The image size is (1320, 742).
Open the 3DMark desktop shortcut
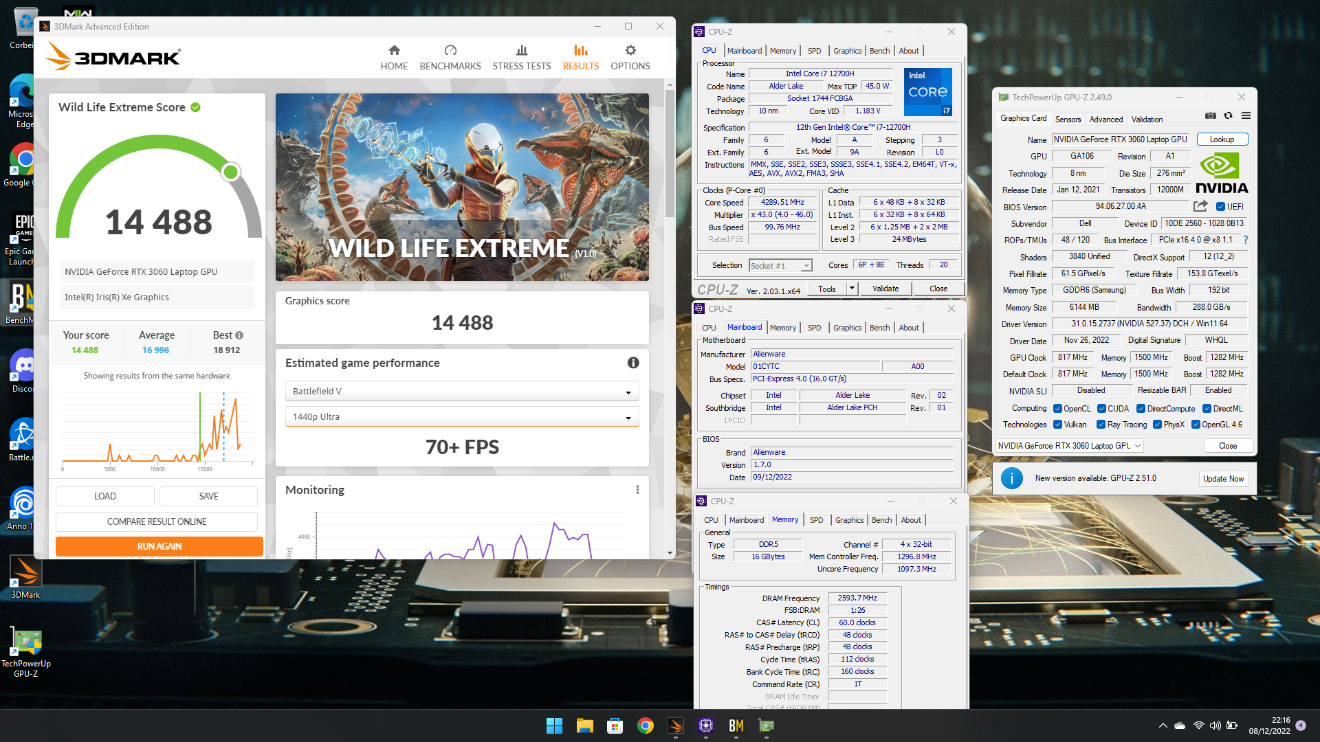coord(25,577)
